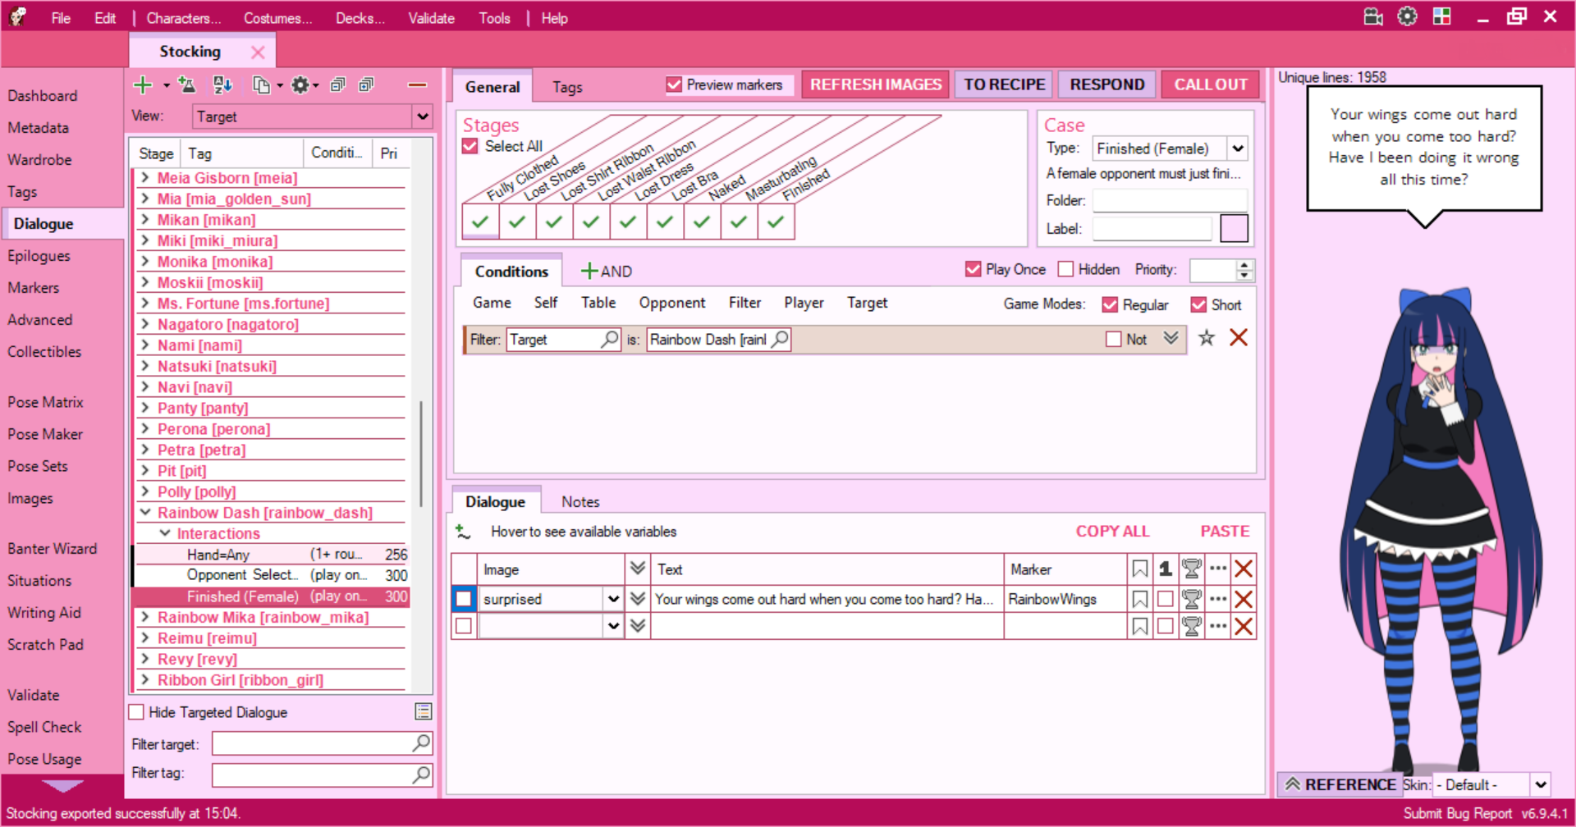Open the Skin dropdown
Image resolution: width=1576 pixels, height=827 pixels.
click(1541, 785)
